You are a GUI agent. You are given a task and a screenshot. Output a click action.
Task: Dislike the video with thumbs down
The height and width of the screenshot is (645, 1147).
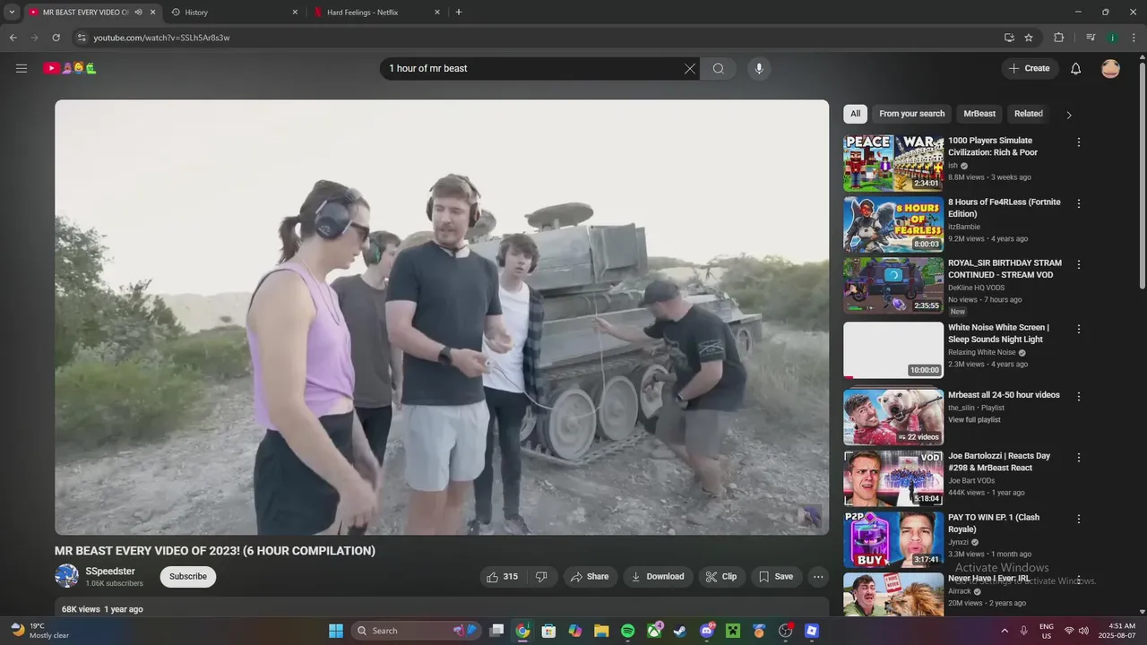click(x=541, y=577)
